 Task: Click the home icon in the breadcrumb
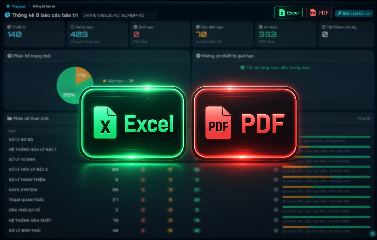tap(8, 6)
